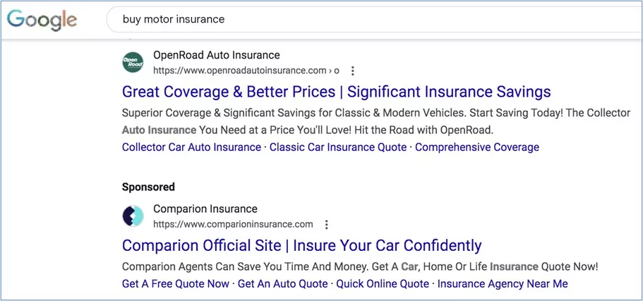Open the three-dot menu beside OpenRoad URL
This screenshot has width=643, height=301.
pos(353,70)
